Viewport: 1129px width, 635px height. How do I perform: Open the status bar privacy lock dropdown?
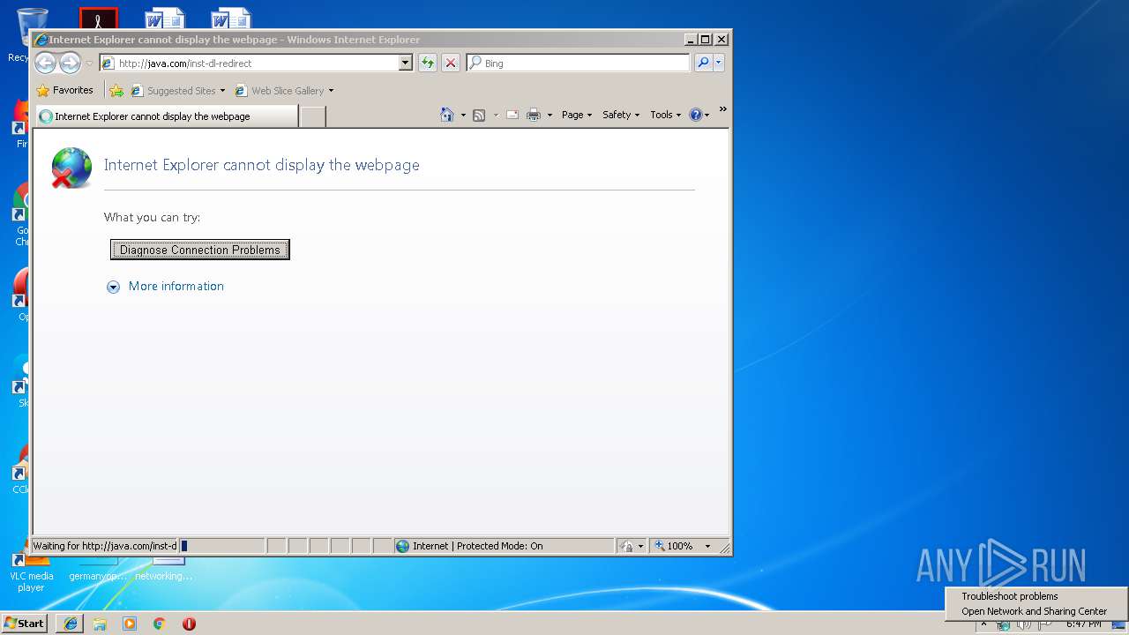coord(632,546)
